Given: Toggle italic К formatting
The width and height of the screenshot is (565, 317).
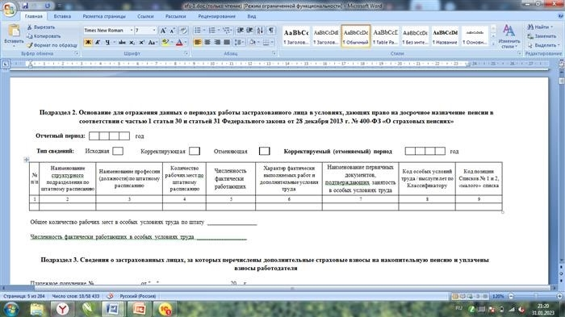Looking at the screenshot, I should (x=98, y=43).
